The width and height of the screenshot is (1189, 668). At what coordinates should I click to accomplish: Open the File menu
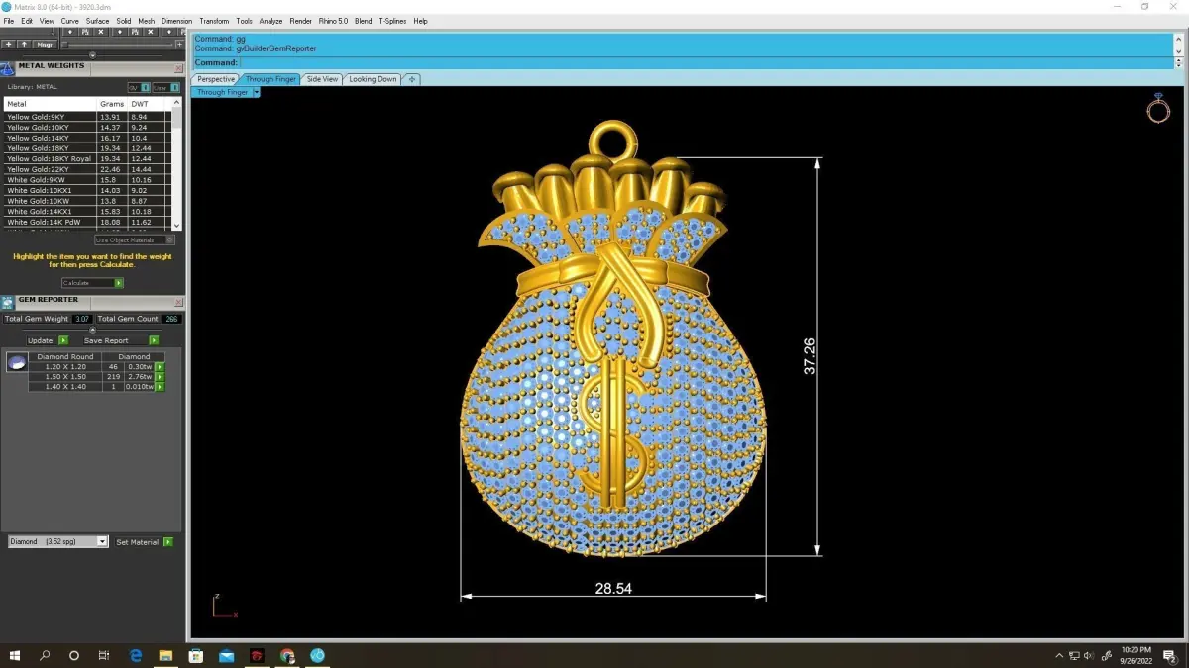point(9,21)
